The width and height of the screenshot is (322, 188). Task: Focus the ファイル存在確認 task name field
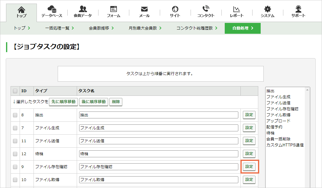pyautogui.click(x=159, y=167)
